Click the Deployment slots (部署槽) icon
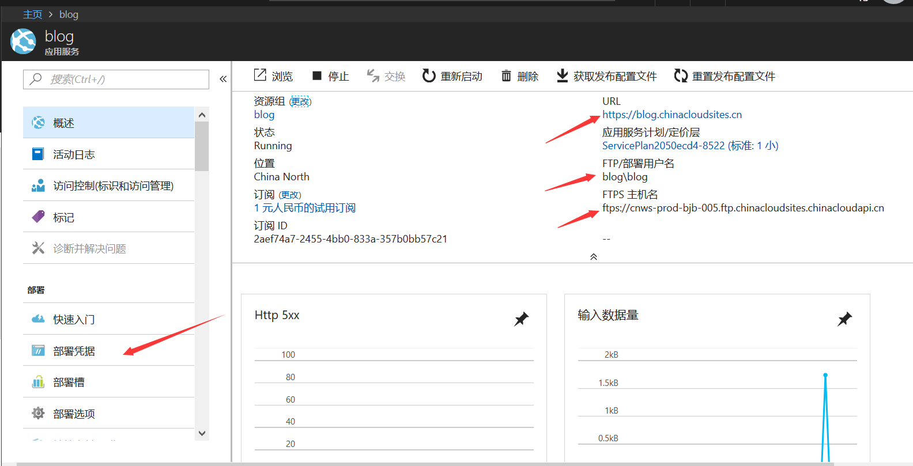Image resolution: width=913 pixels, height=466 pixels. point(38,381)
